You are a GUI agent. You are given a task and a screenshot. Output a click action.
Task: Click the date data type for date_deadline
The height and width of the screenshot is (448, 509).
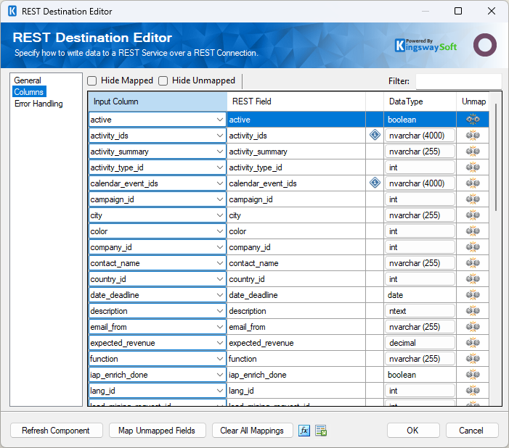point(420,295)
